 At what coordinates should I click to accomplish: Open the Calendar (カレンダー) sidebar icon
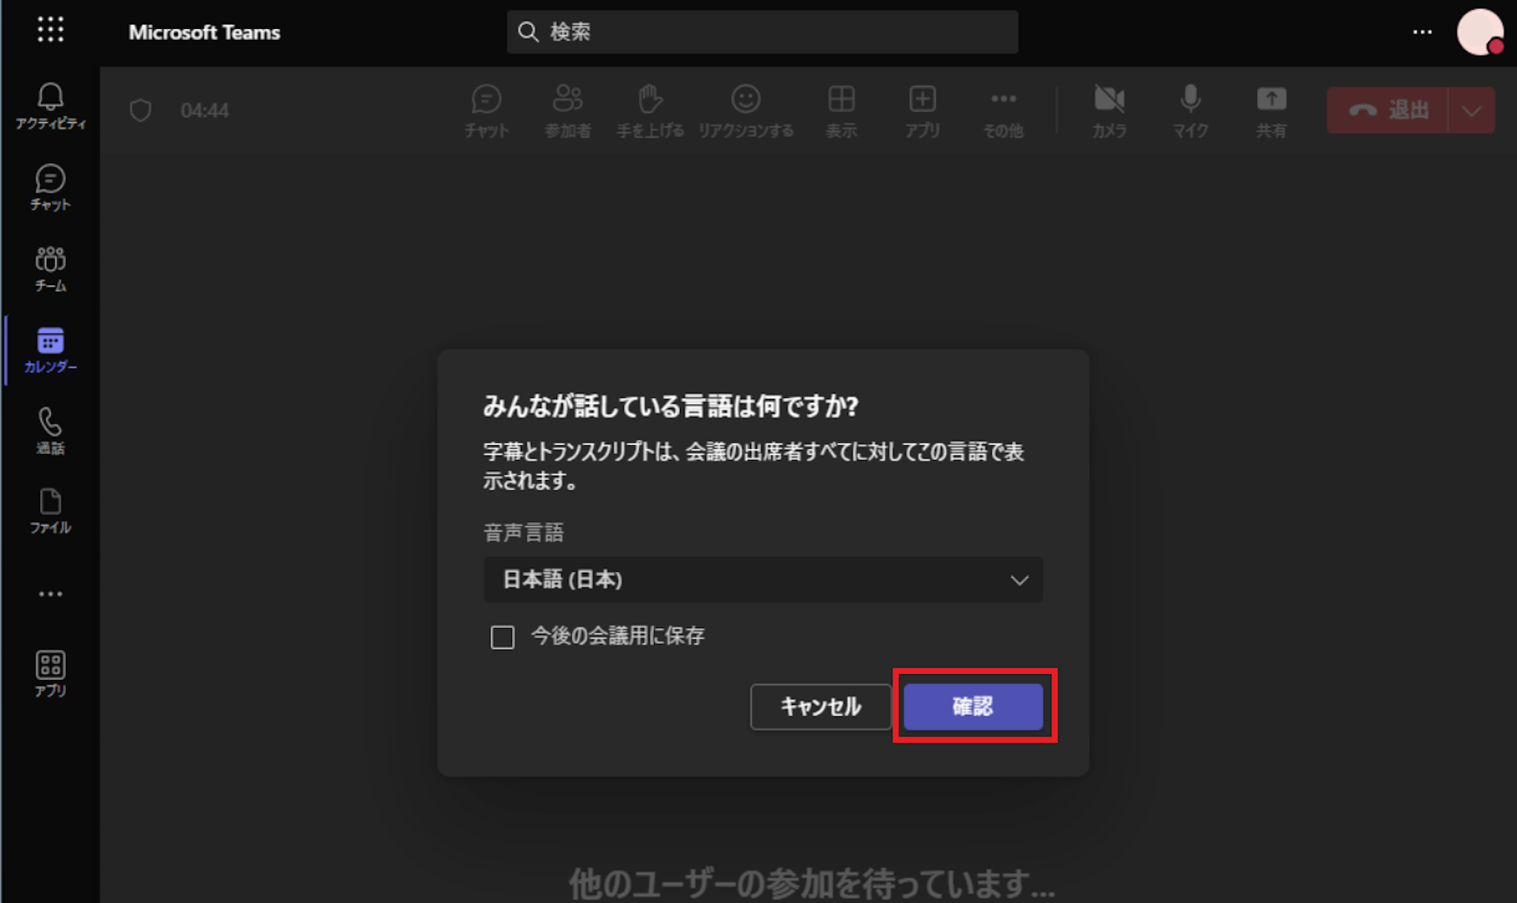pos(50,350)
